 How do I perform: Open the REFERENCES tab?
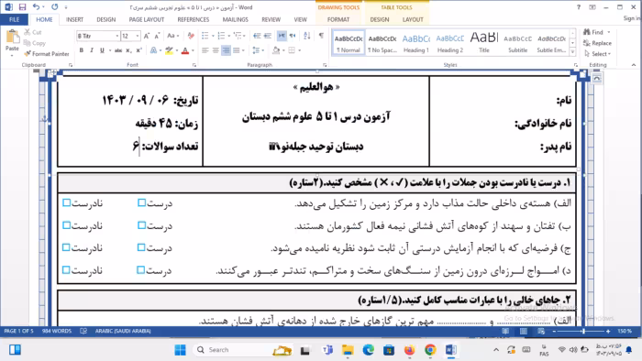click(x=194, y=19)
